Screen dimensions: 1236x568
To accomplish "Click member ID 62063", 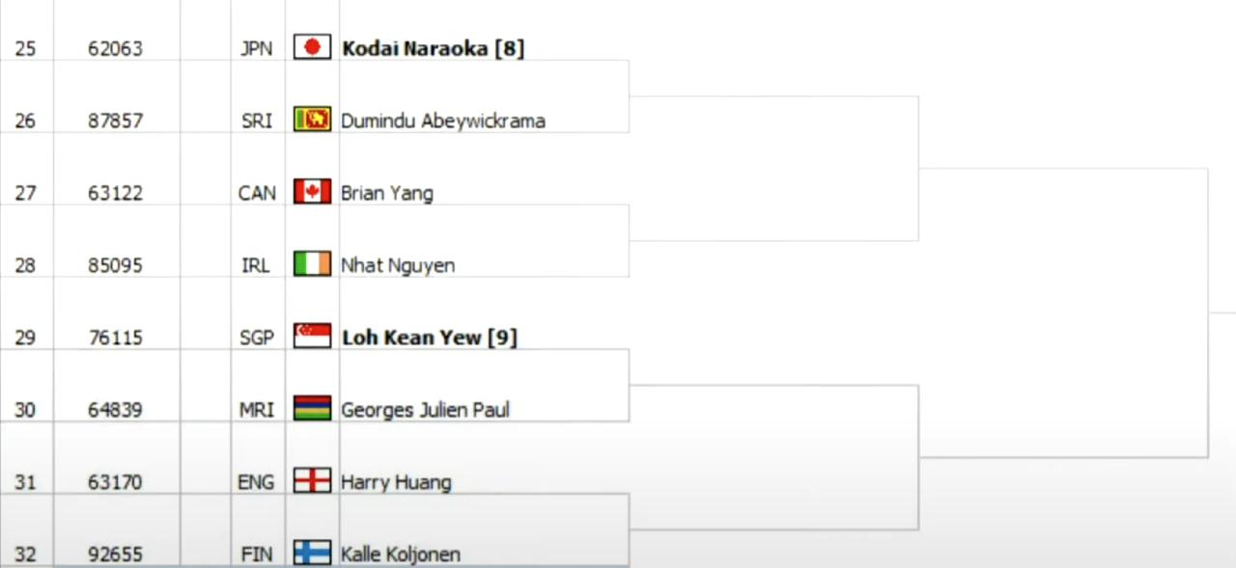I will coord(115,48).
